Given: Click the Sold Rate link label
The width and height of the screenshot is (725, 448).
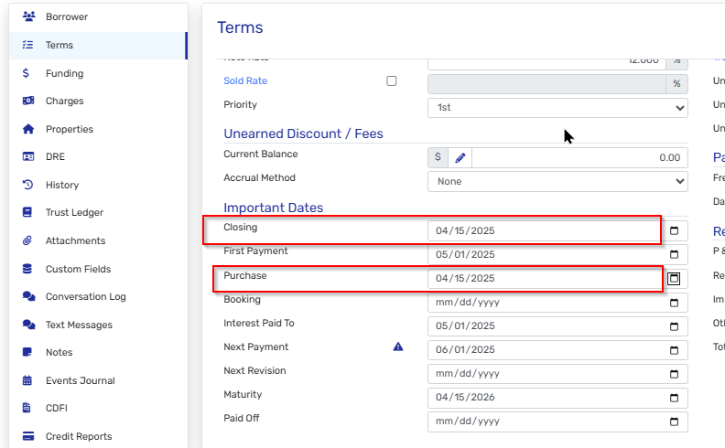Looking at the screenshot, I should point(245,81).
